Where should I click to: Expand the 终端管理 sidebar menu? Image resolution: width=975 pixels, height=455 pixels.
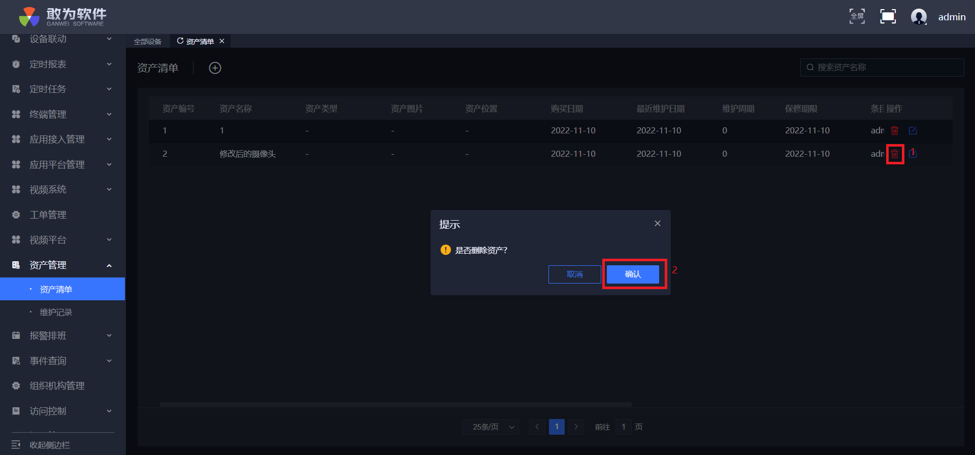tap(62, 115)
